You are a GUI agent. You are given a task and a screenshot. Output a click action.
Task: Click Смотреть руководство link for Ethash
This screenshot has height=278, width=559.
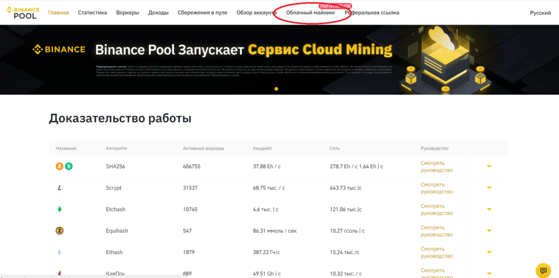pyautogui.click(x=436, y=252)
